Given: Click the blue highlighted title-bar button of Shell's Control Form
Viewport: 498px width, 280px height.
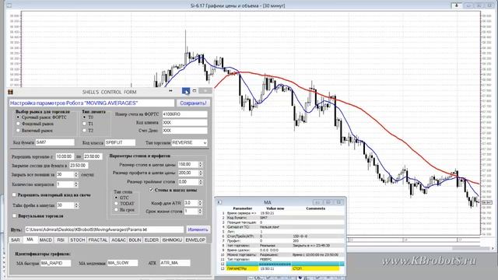Looking at the screenshot, I should click(186, 91).
